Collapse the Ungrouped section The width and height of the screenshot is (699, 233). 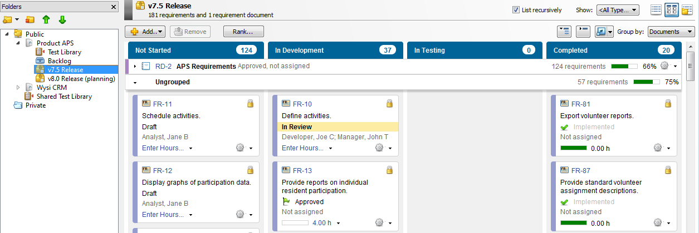[x=135, y=82]
